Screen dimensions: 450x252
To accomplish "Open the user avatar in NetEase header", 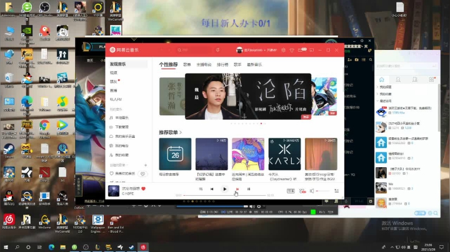I will pos(239,50).
